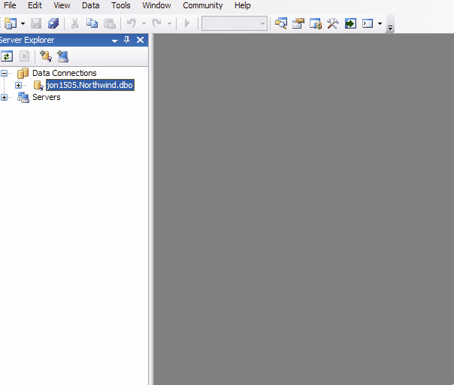Open the Object Browser toolbar icon
This screenshot has width=454, height=385.
pyautogui.click(x=316, y=23)
